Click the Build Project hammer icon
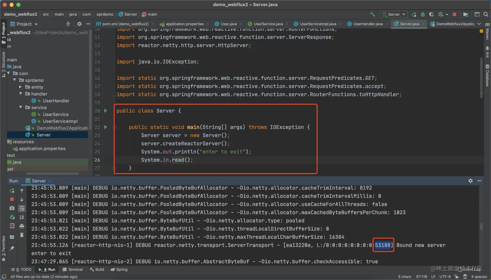 [372, 14]
